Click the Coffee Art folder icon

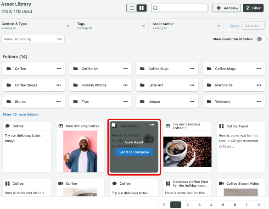point(75,69)
